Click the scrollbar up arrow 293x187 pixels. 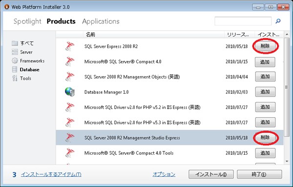[x=287, y=34]
